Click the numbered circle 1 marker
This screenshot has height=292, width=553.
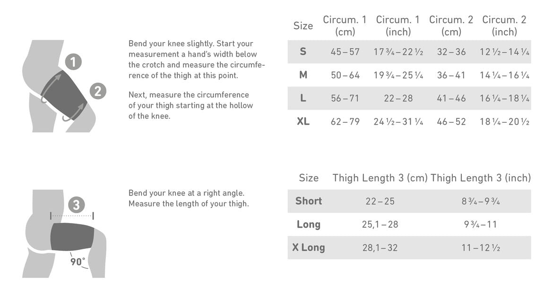[x=73, y=62]
